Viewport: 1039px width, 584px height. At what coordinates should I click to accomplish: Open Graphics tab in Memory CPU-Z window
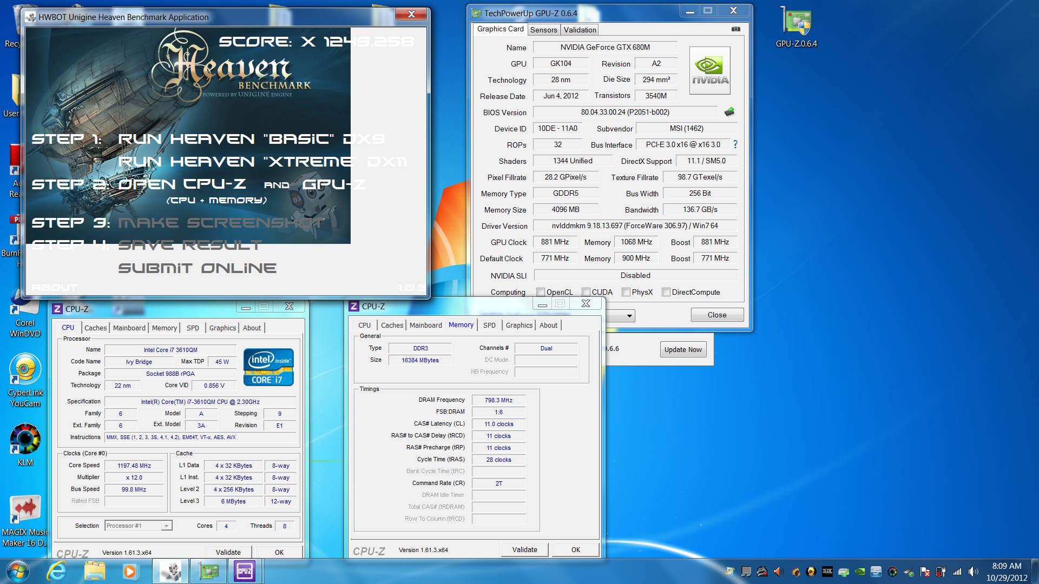519,325
